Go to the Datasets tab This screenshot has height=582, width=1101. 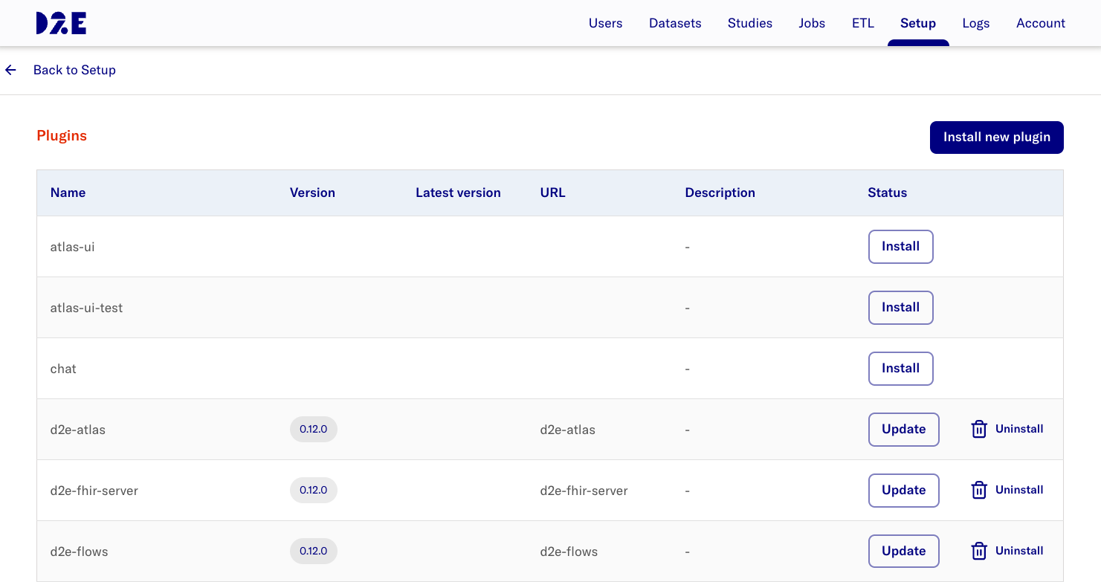point(674,23)
